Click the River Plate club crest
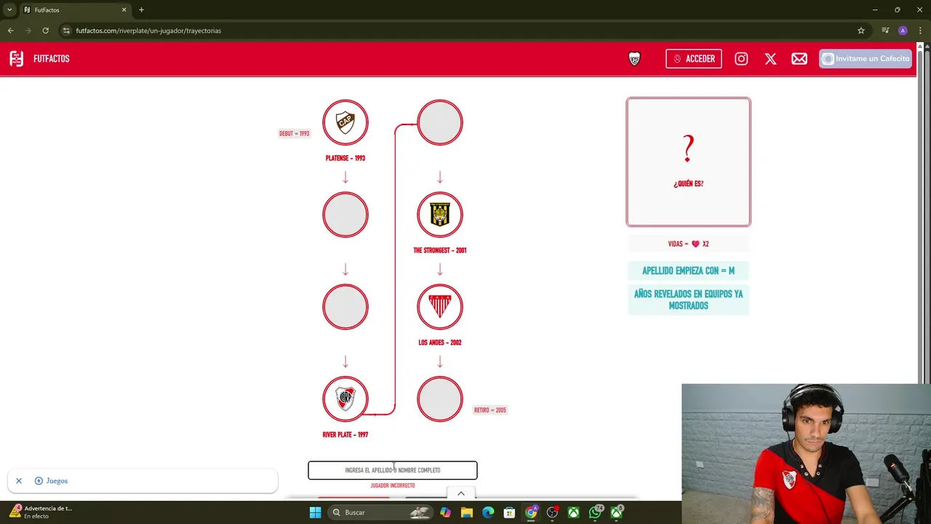Screen dimensions: 931x524 345,399
